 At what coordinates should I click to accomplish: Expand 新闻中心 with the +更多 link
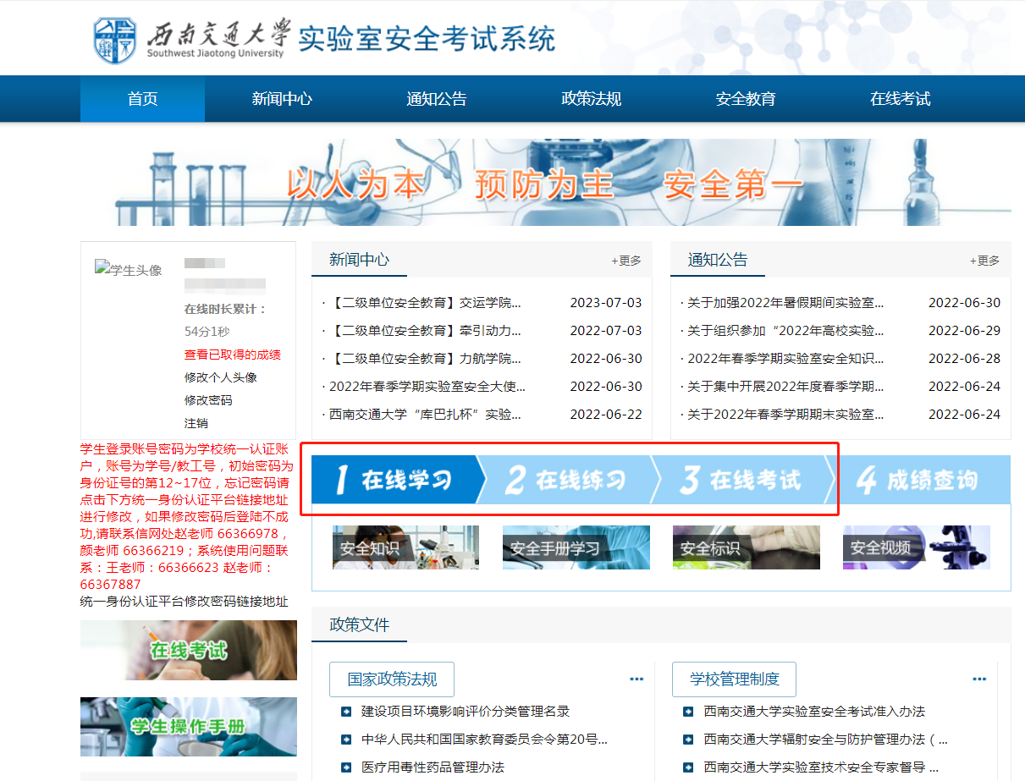626,261
